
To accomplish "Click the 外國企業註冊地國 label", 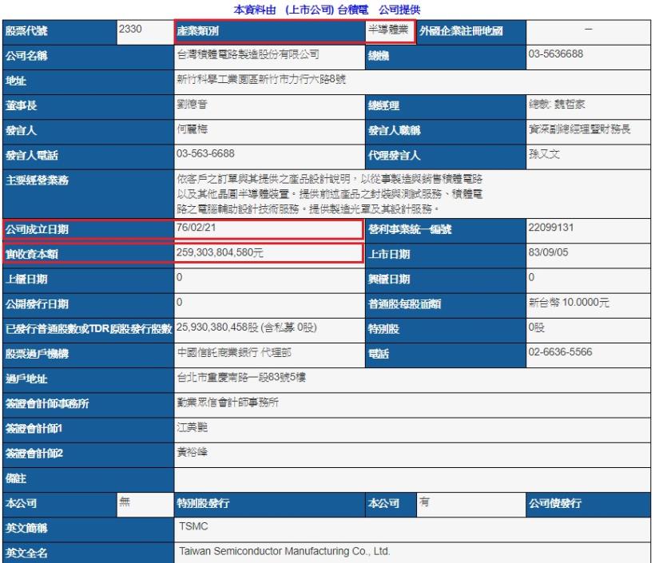I will (x=461, y=31).
